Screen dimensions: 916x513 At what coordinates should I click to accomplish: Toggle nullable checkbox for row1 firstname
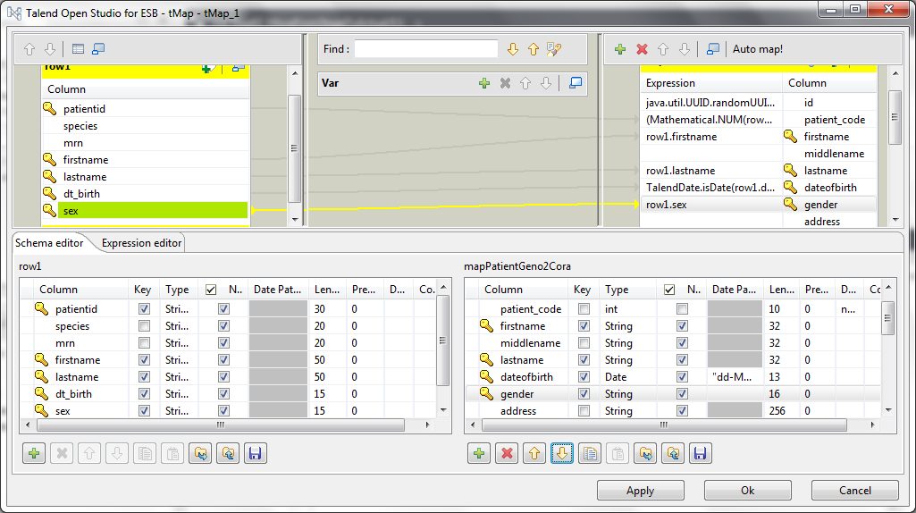click(223, 359)
